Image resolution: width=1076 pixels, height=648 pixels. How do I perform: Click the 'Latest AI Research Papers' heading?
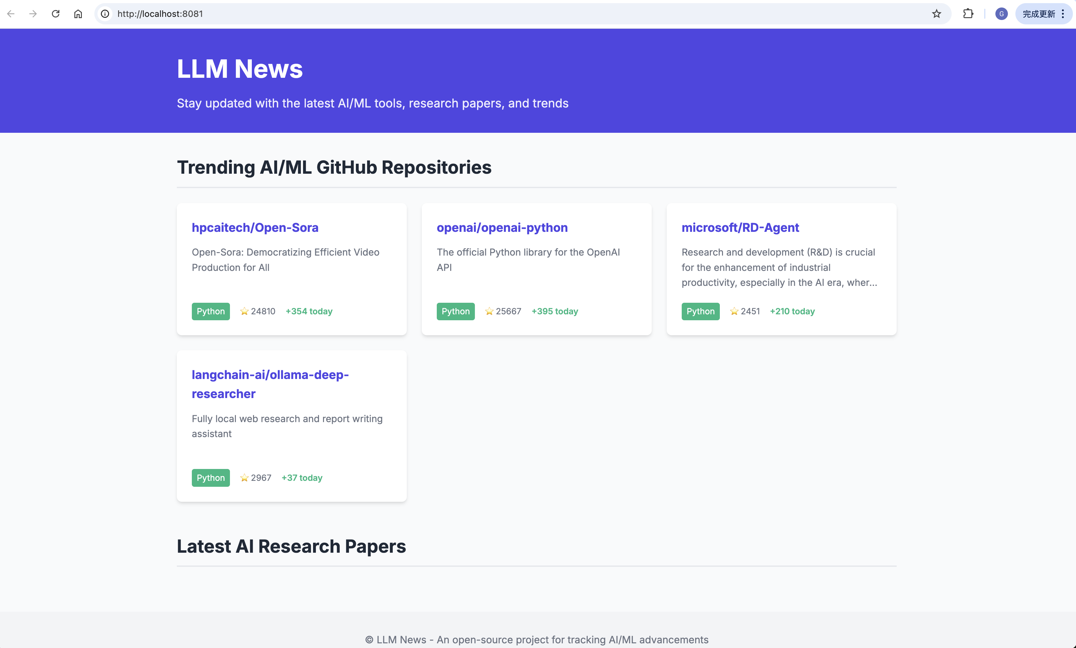291,547
